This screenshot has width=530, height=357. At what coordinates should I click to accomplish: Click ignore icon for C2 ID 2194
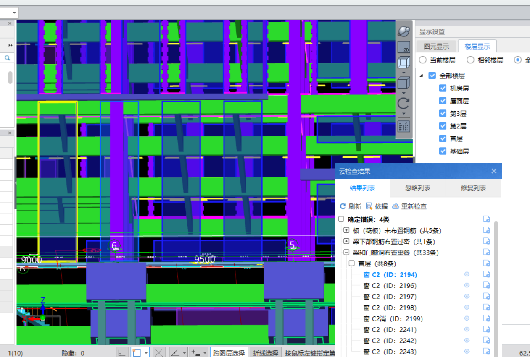point(487,275)
